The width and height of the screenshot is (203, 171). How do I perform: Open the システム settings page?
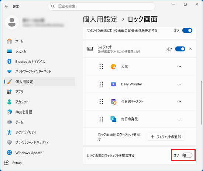(40, 51)
